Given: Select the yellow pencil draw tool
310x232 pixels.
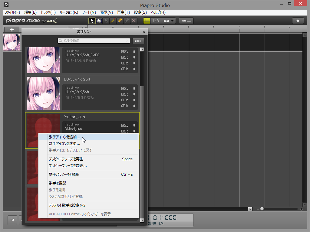Looking at the screenshot, I should click(x=113, y=21).
